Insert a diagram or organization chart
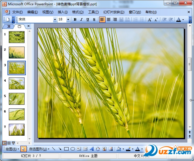Viewport: 194px width, 161px height. click(x=98, y=149)
